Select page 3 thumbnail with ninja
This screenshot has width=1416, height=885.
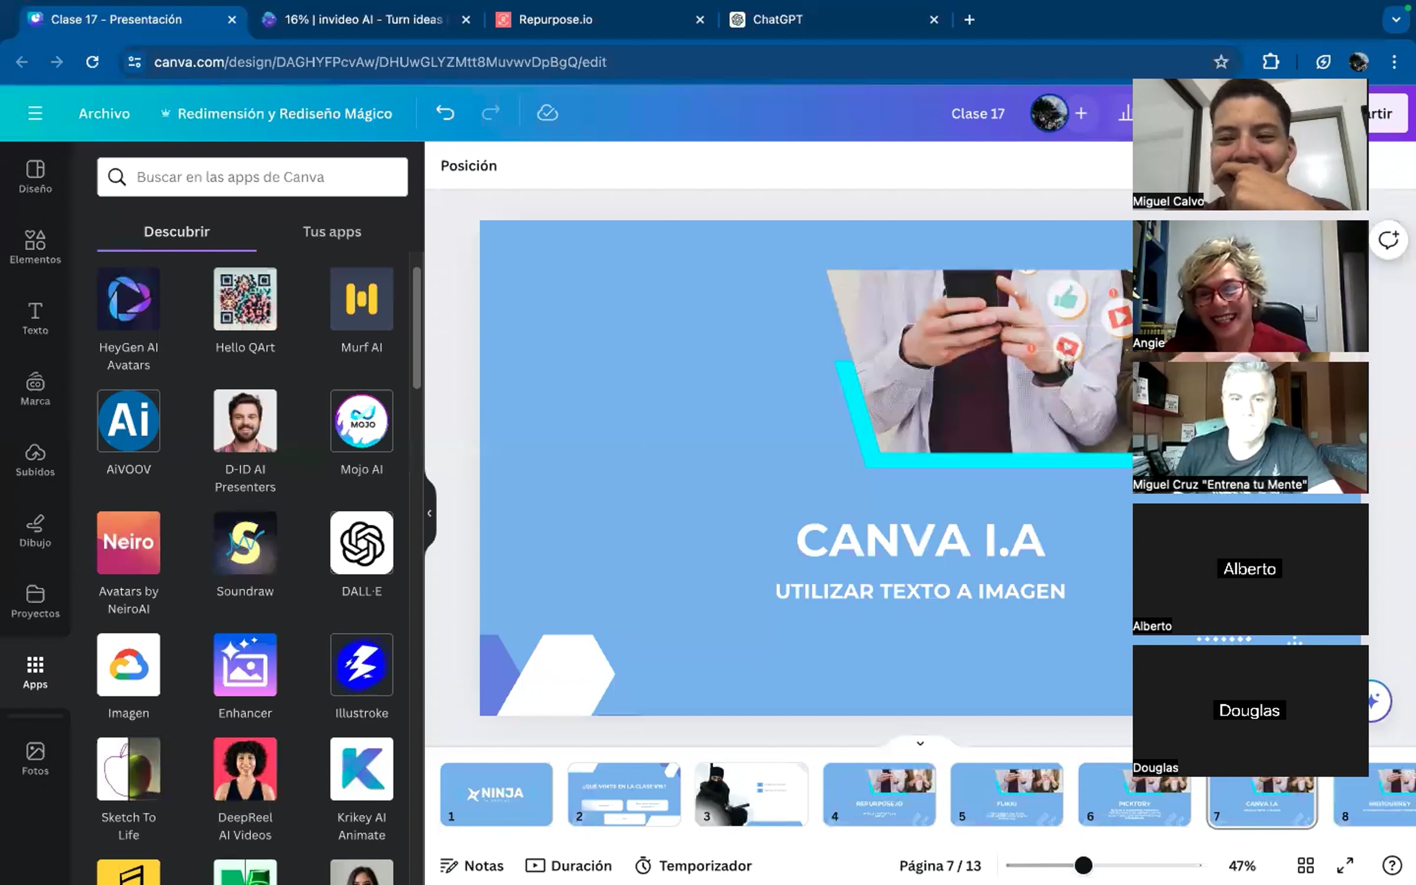click(750, 794)
